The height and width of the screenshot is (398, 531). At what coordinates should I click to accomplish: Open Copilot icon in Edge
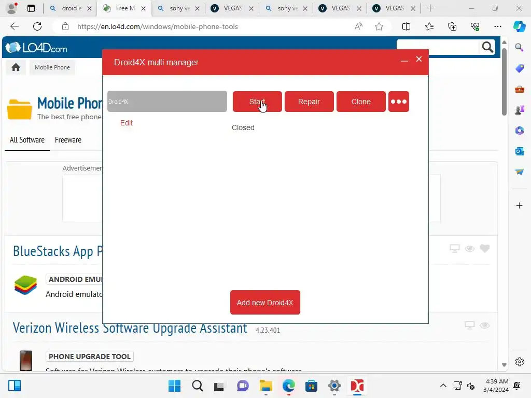[x=519, y=26]
